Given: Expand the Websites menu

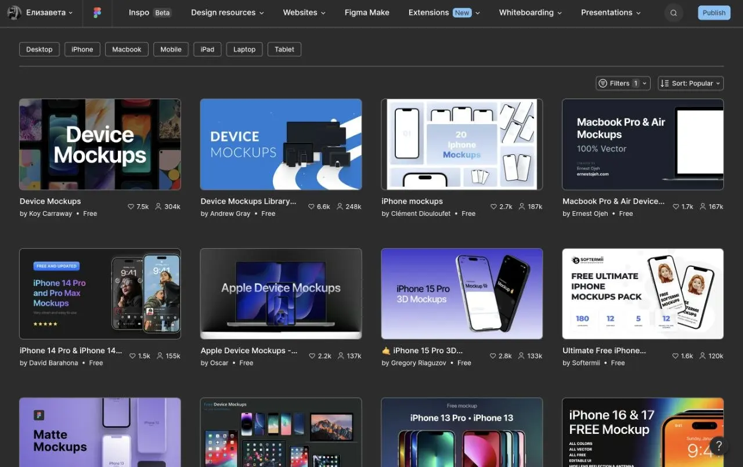Looking at the screenshot, I should point(304,13).
